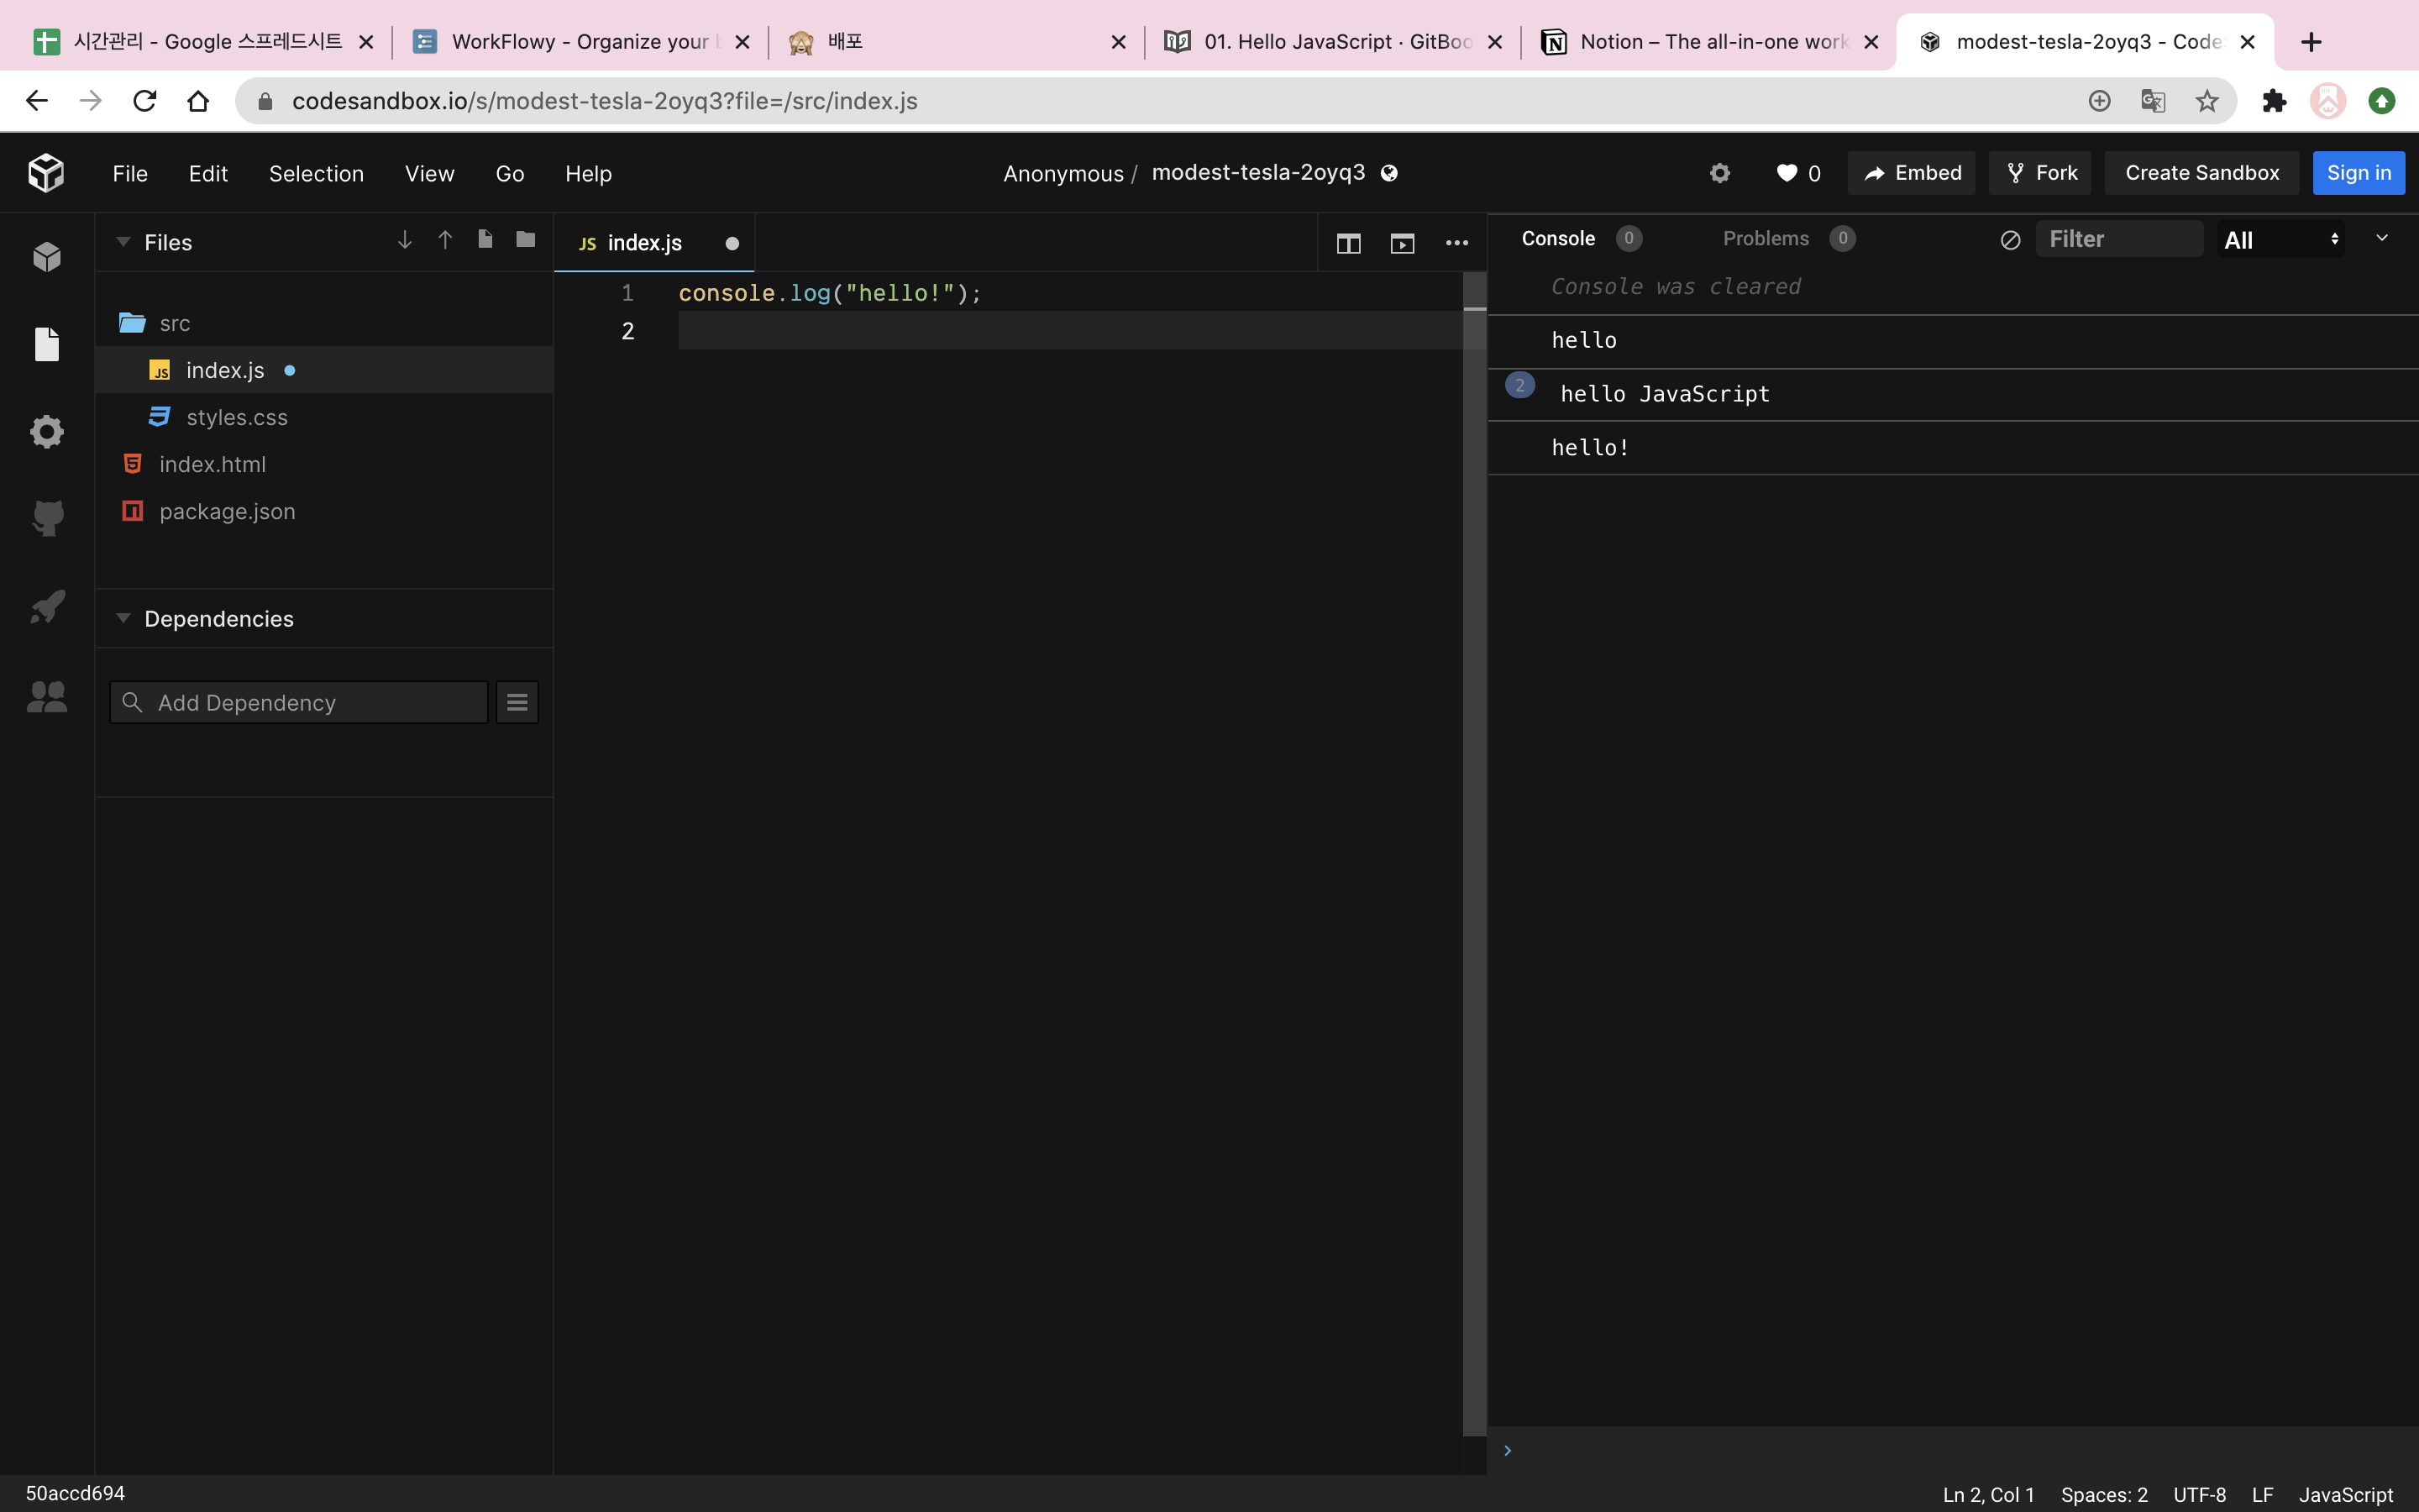
Task: Create new file icon in Files header
Action: point(485,239)
